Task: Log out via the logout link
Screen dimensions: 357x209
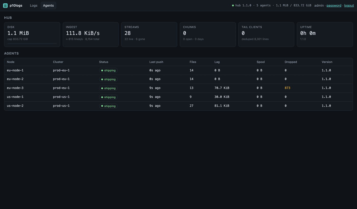Action: 349,5
